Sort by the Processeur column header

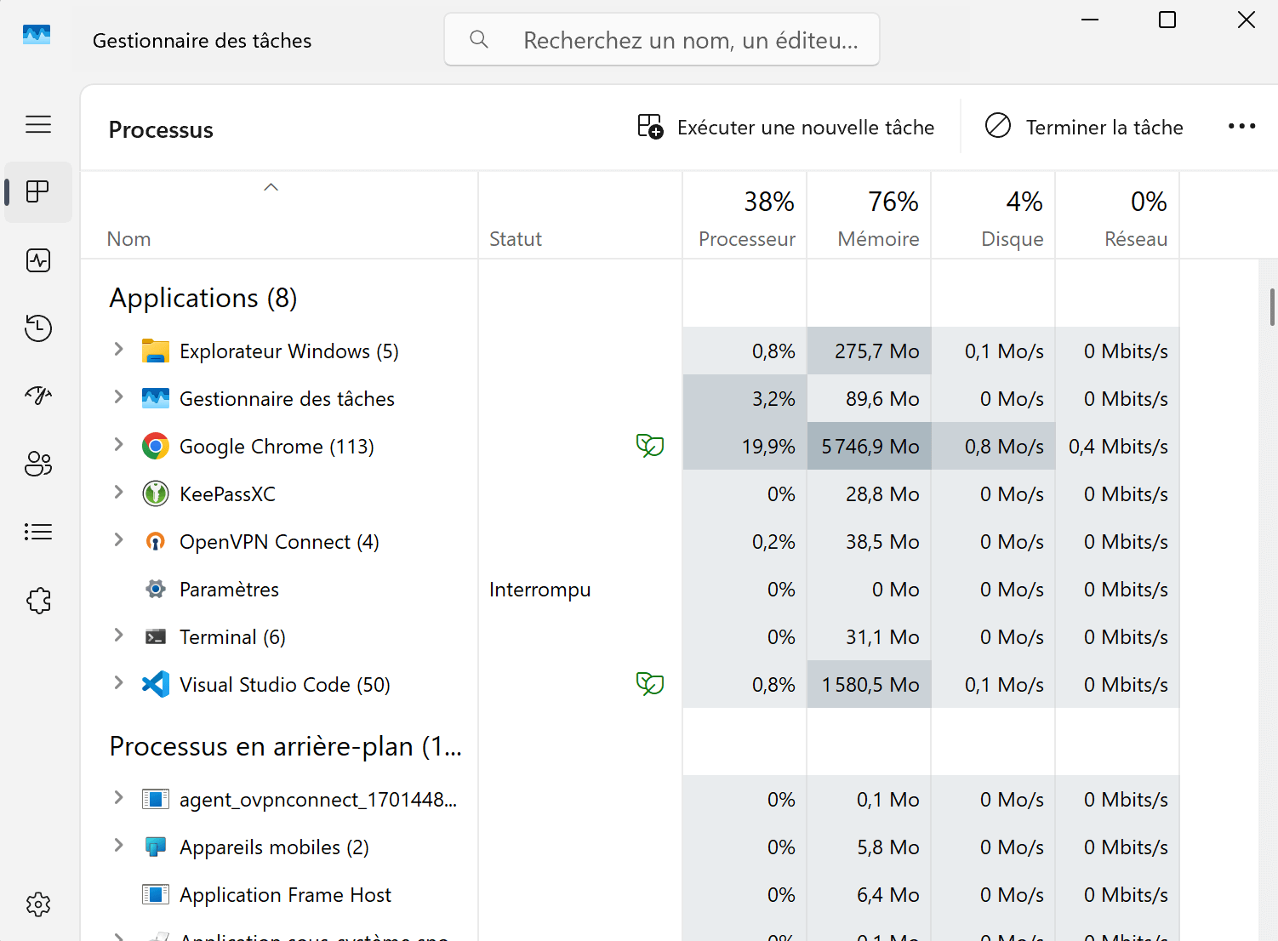pyautogui.click(x=745, y=215)
